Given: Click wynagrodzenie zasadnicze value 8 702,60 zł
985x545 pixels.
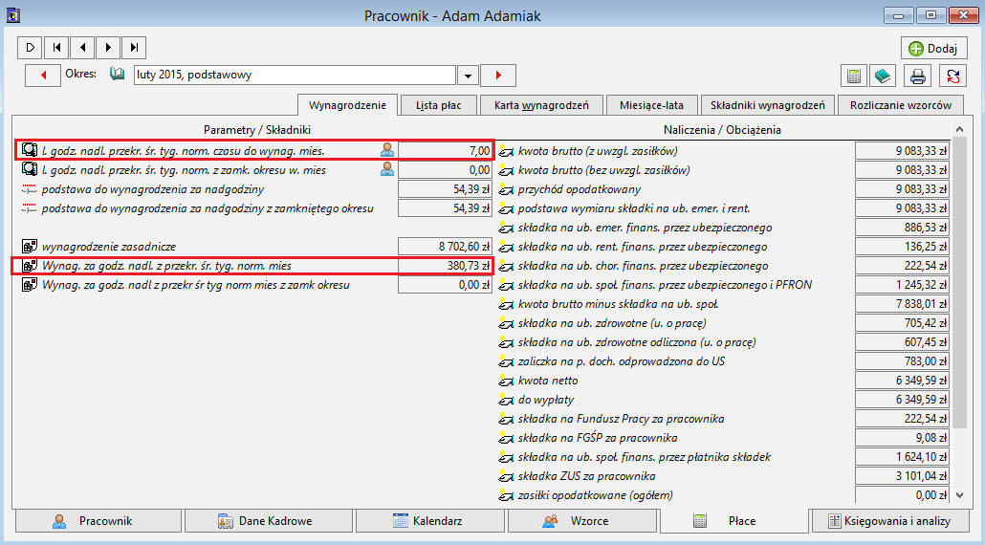Looking at the screenshot, I should [446, 247].
